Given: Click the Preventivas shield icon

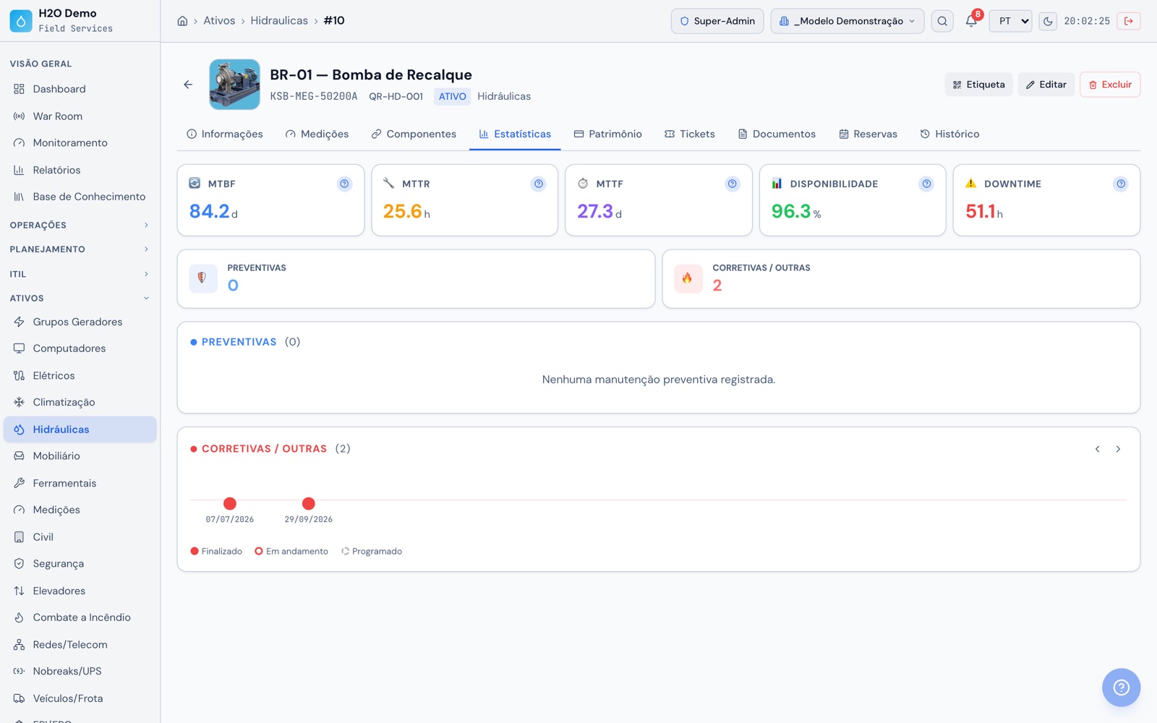Looking at the screenshot, I should [202, 278].
